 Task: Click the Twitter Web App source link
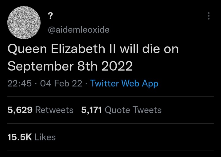(x=124, y=83)
